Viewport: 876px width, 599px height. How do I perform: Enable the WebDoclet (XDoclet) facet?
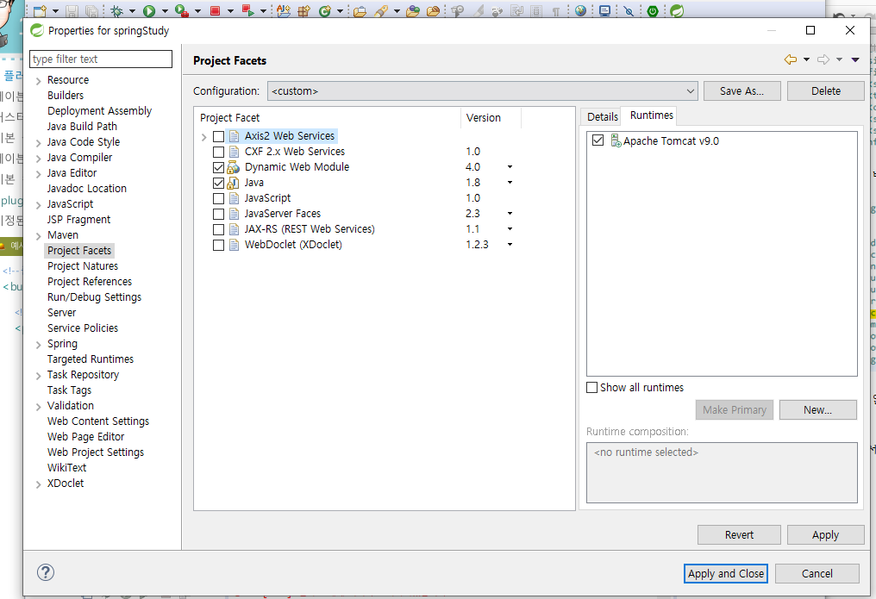coord(218,245)
